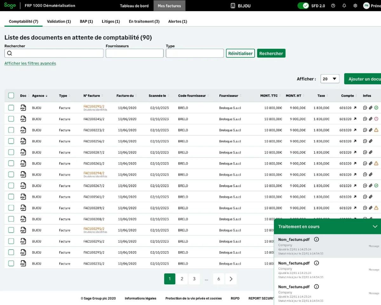Image resolution: width=381 pixels, height=305 pixels.
Task: Open the PDF document for invoice FAC100291/2
Action: [23, 108]
